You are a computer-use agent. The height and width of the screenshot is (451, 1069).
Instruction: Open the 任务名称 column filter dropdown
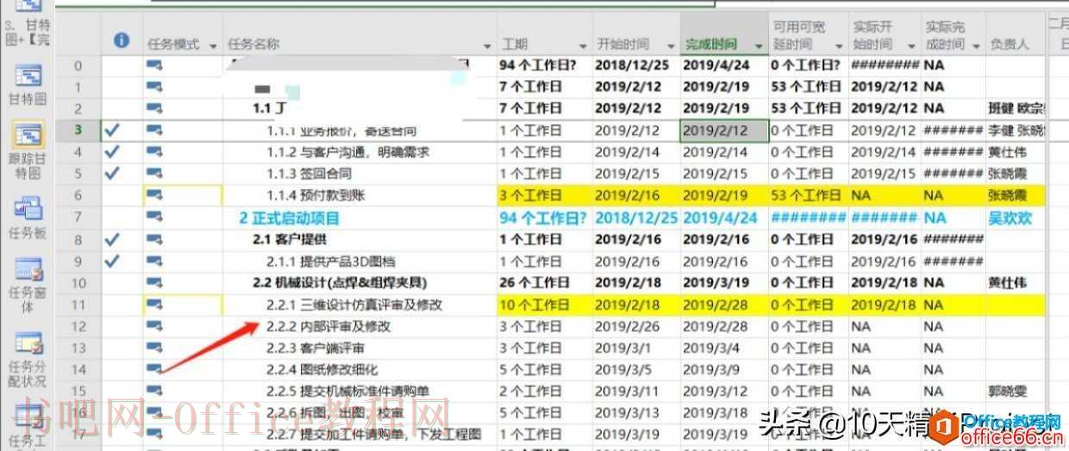pos(488,46)
